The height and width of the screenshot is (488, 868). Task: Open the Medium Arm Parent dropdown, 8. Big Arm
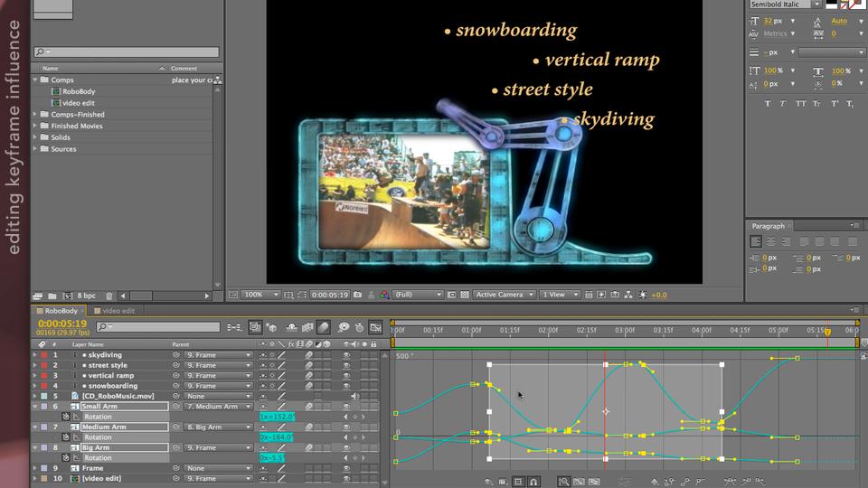click(x=218, y=427)
